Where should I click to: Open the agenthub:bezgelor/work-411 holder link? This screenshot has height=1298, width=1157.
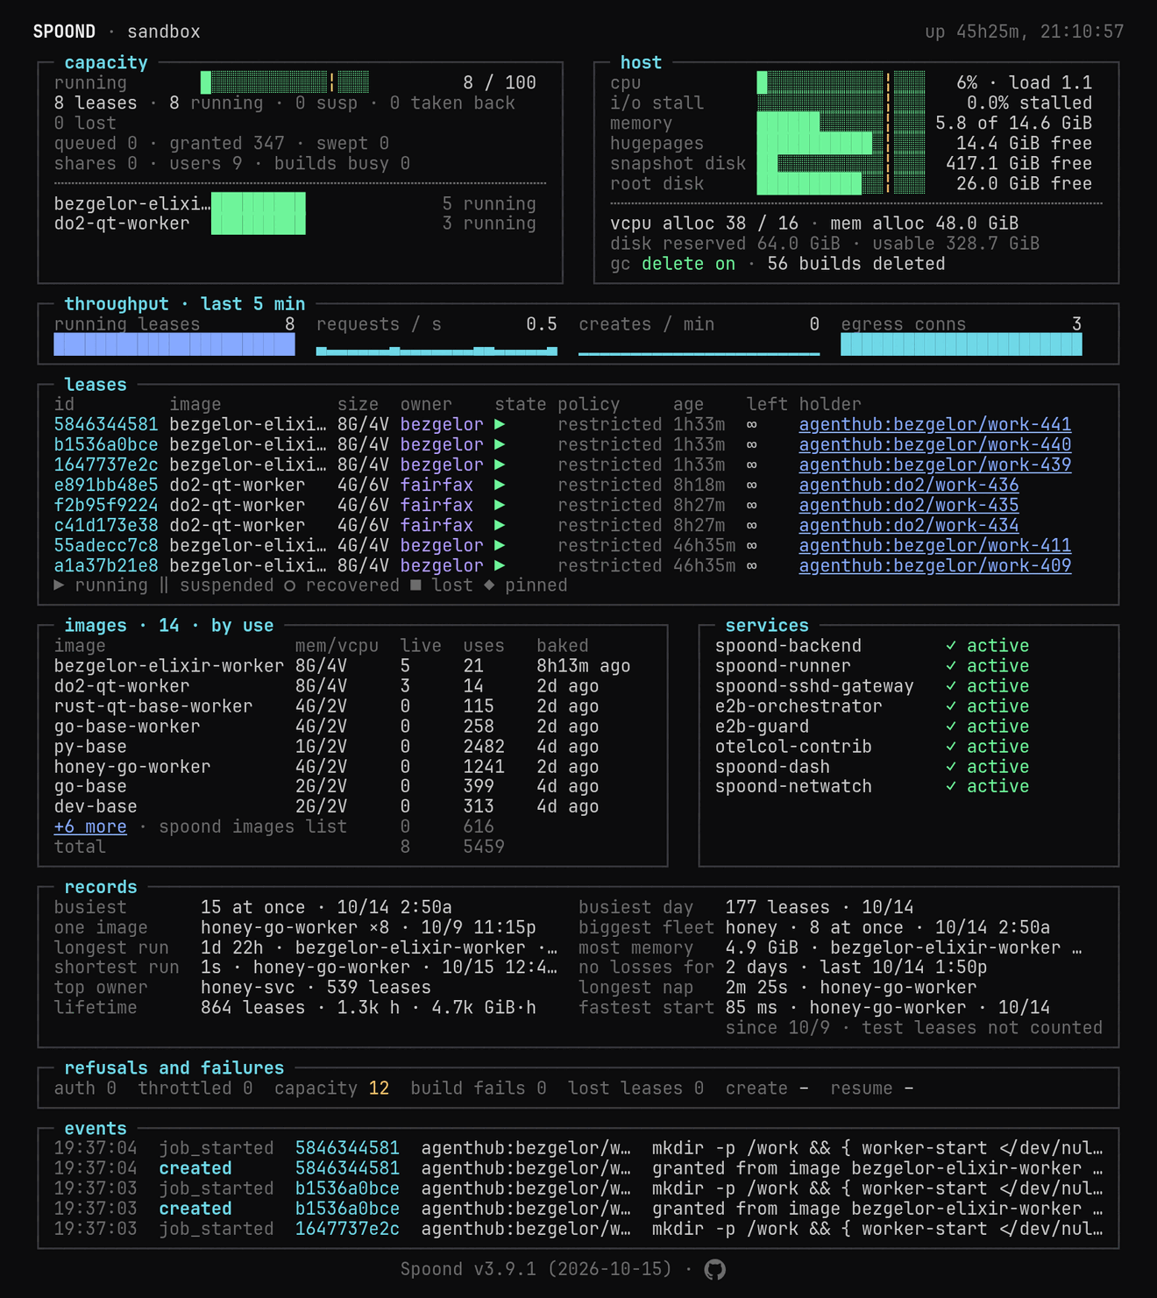coord(935,546)
